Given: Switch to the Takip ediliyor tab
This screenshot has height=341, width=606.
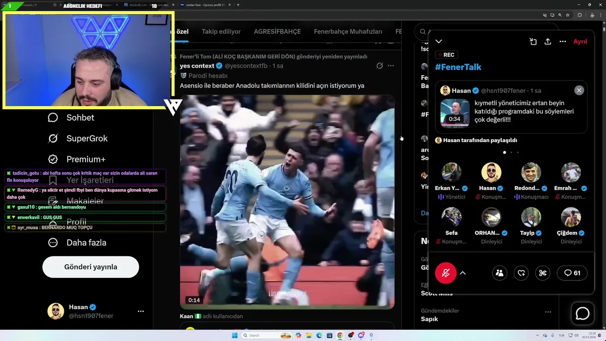Looking at the screenshot, I should pos(221,32).
